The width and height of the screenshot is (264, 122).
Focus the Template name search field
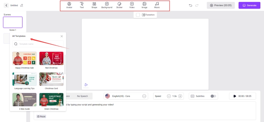point(38,44)
